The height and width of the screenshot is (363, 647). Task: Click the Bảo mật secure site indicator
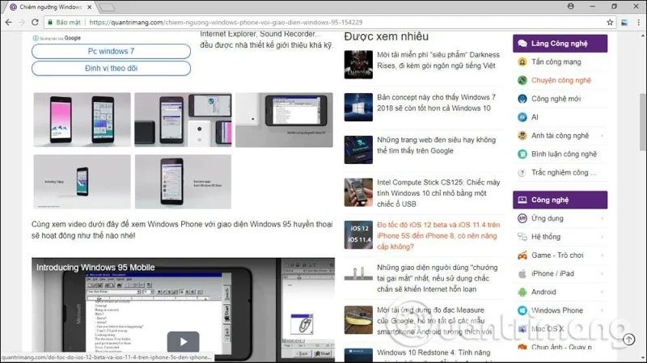[x=65, y=23]
